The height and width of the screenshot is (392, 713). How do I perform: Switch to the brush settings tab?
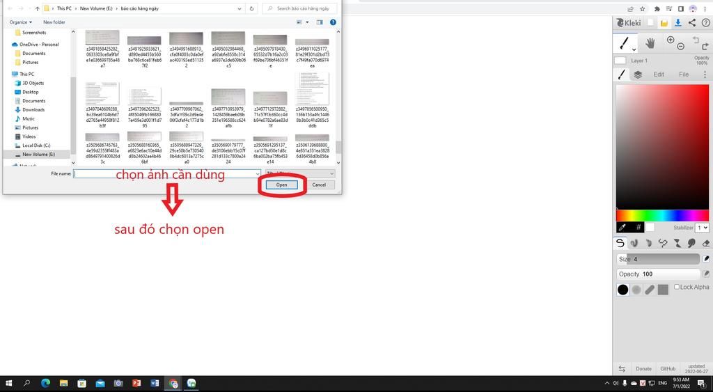pos(622,75)
